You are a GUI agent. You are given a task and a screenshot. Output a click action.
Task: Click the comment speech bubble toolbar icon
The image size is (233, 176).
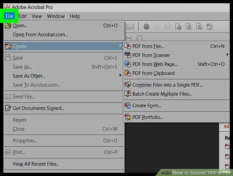click(157, 27)
